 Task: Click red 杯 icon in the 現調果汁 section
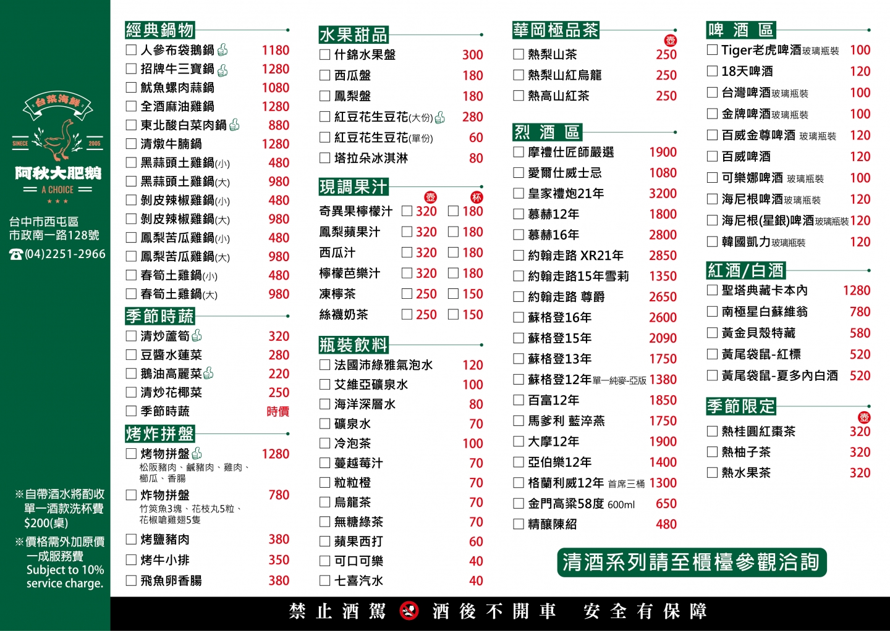tap(477, 197)
